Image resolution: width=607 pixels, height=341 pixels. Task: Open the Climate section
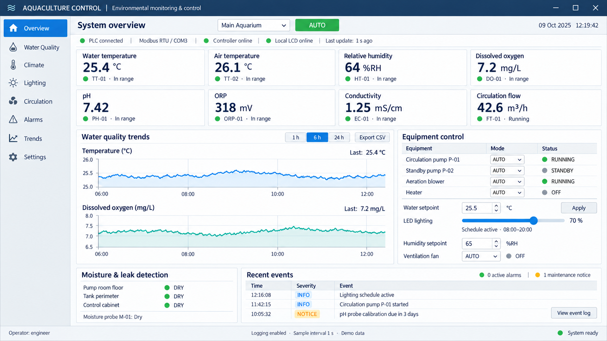click(35, 65)
